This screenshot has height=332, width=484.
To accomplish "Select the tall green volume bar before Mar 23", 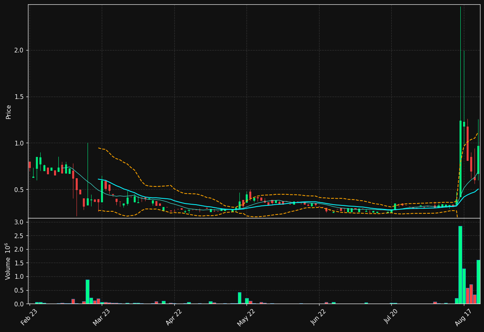I will (x=88, y=292).
